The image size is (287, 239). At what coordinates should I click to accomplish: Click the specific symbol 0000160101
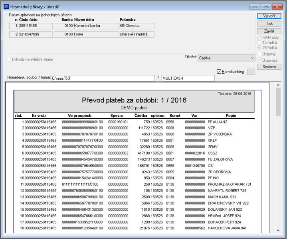(118, 122)
